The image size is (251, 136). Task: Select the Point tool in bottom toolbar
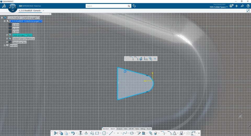point(118,133)
